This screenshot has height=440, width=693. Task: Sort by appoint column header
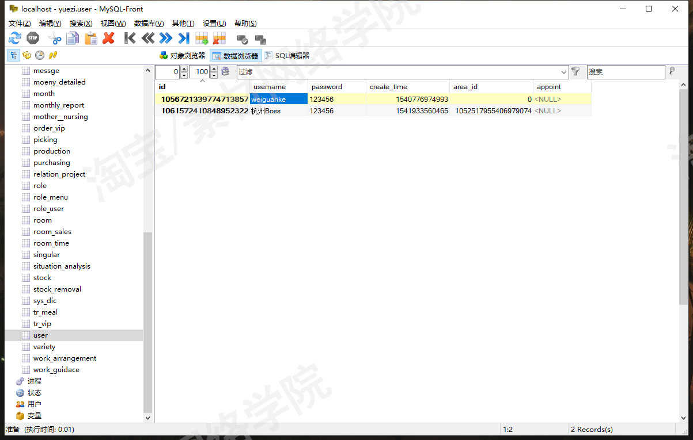click(562, 87)
